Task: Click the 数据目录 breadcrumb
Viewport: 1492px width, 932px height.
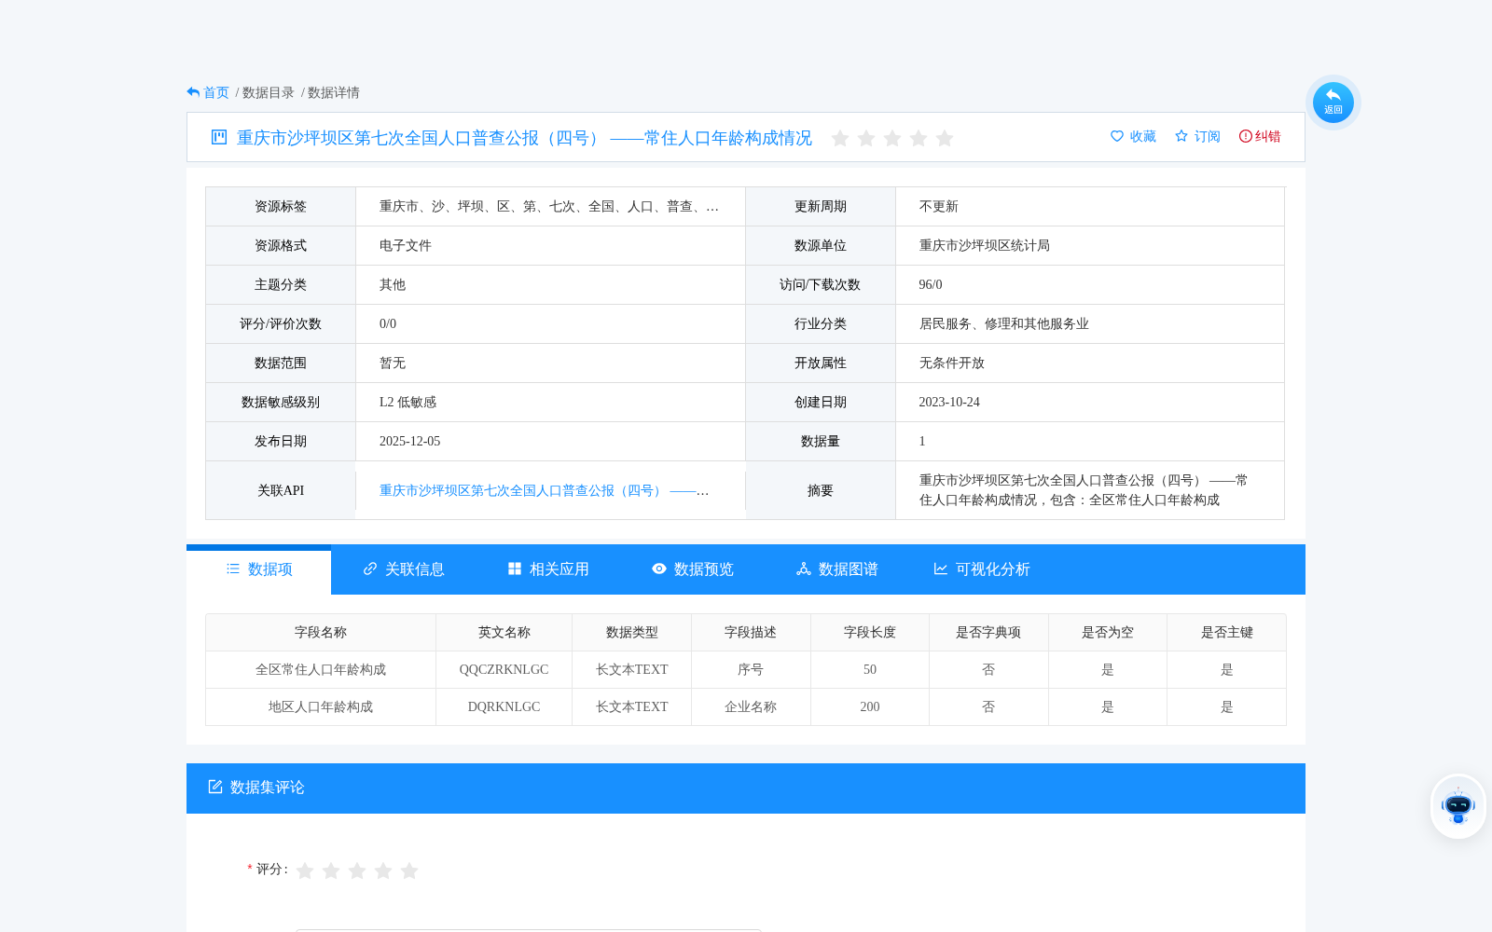Action: pos(269,92)
